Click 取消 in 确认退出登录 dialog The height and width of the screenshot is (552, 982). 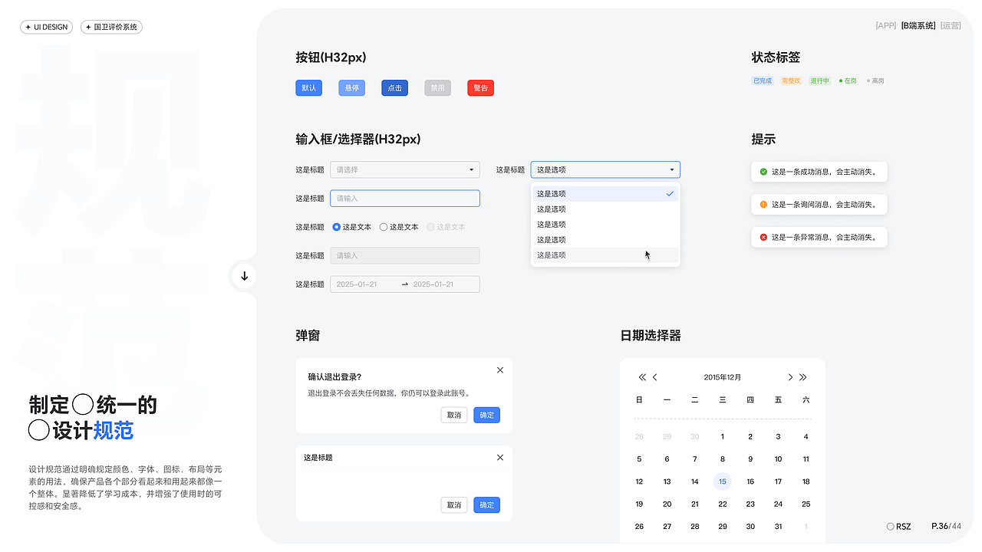[454, 415]
